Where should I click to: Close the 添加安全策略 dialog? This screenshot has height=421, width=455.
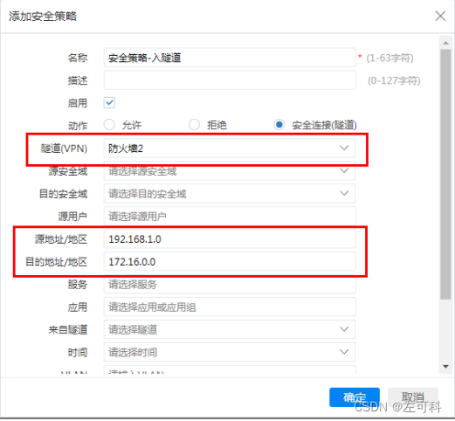click(x=440, y=16)
